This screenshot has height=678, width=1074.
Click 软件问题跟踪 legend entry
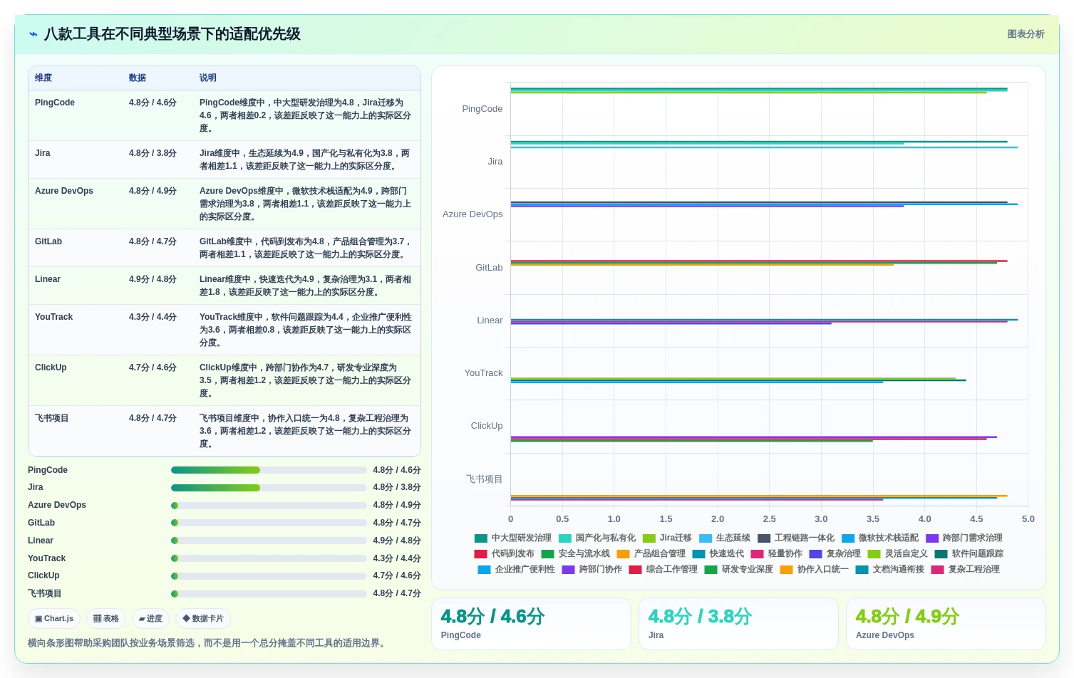click(x=969, y=554)
